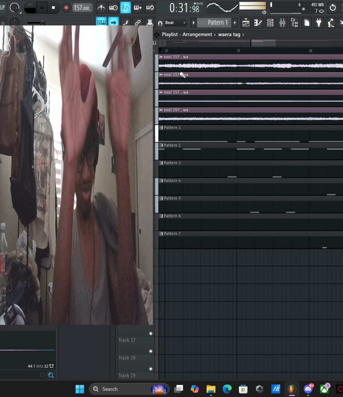This screenshot has width=343, height=397.
Task: Toggle auto scrolling arrow button
Action: tap(113, 23)
